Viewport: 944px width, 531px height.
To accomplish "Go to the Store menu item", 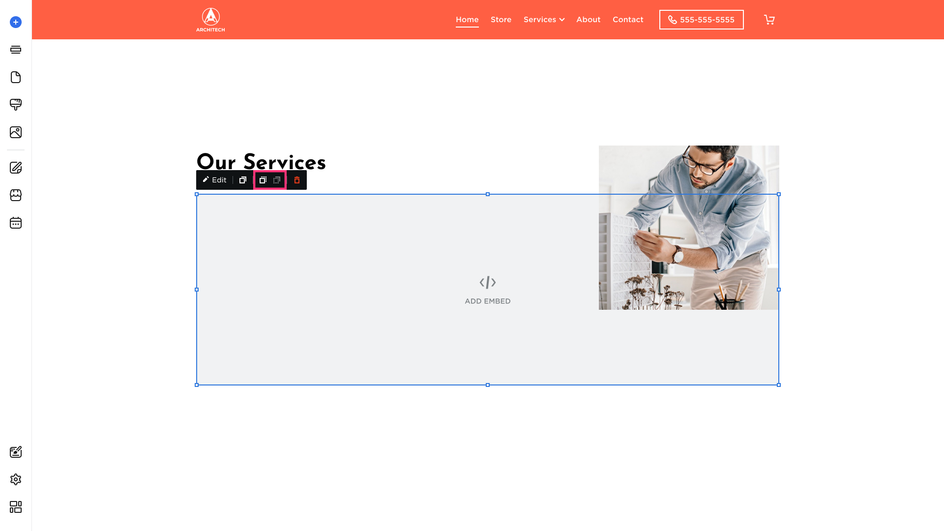I will tap(501, 20).
